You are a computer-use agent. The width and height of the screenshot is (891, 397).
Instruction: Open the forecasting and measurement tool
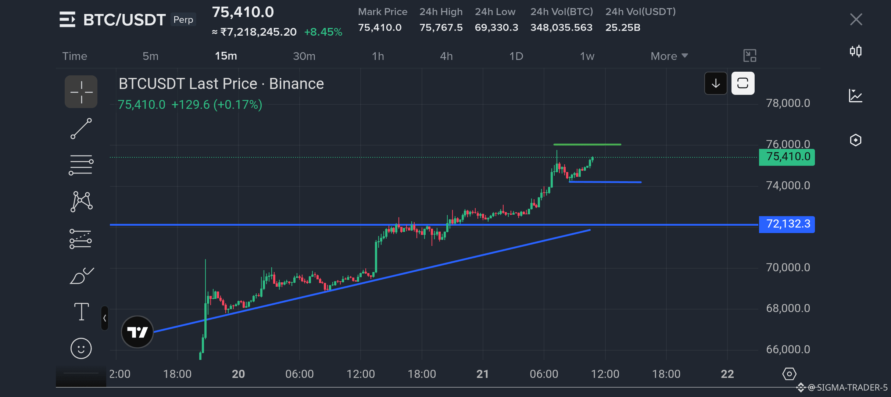pyautogui.click(x=80, y=239)
